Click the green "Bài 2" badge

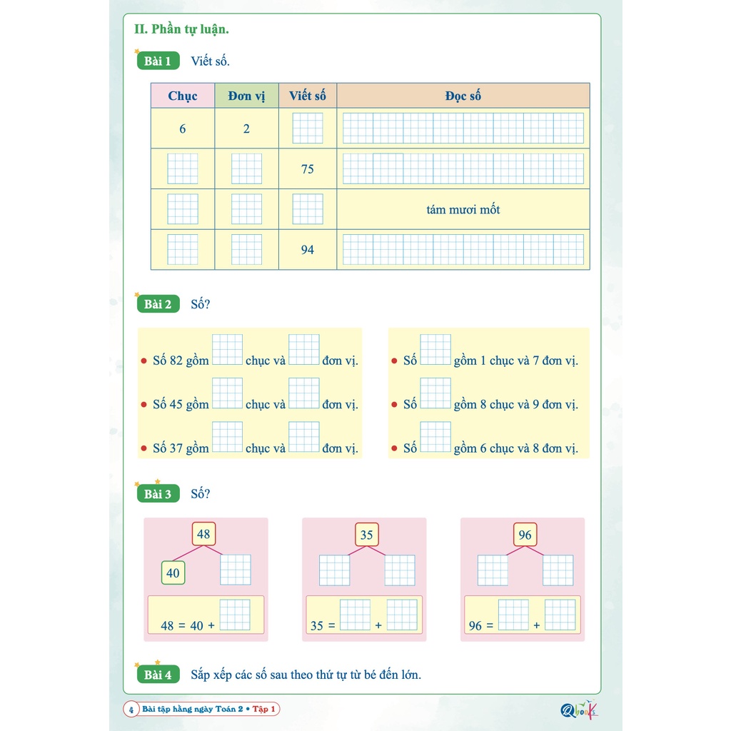click(x=158, y=304)
